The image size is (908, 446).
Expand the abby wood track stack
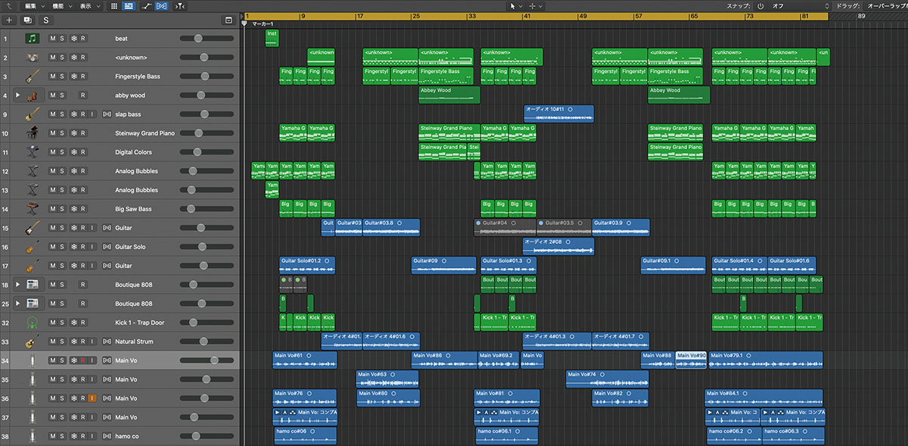17,95
